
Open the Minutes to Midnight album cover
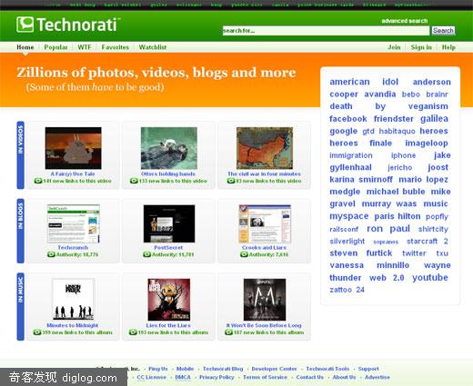point(73,300)
